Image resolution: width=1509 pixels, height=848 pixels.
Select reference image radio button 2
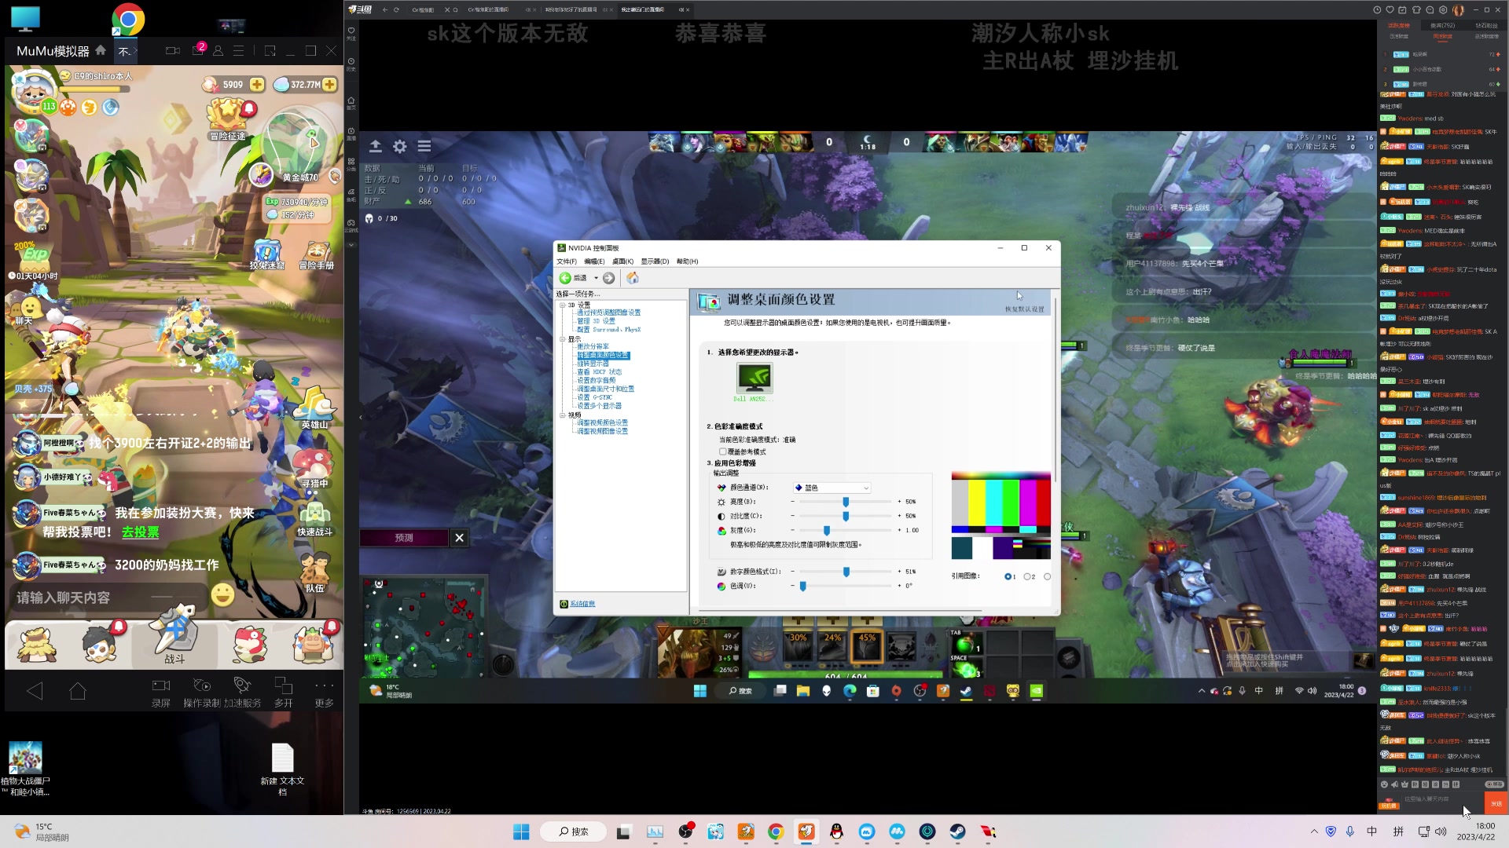point(1026,576)
